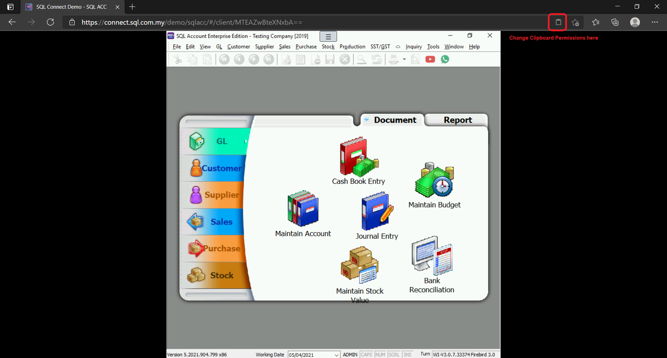Select the Save icon on the toolbar
Viewport: 667px width, 358px height.
[330, 59]
